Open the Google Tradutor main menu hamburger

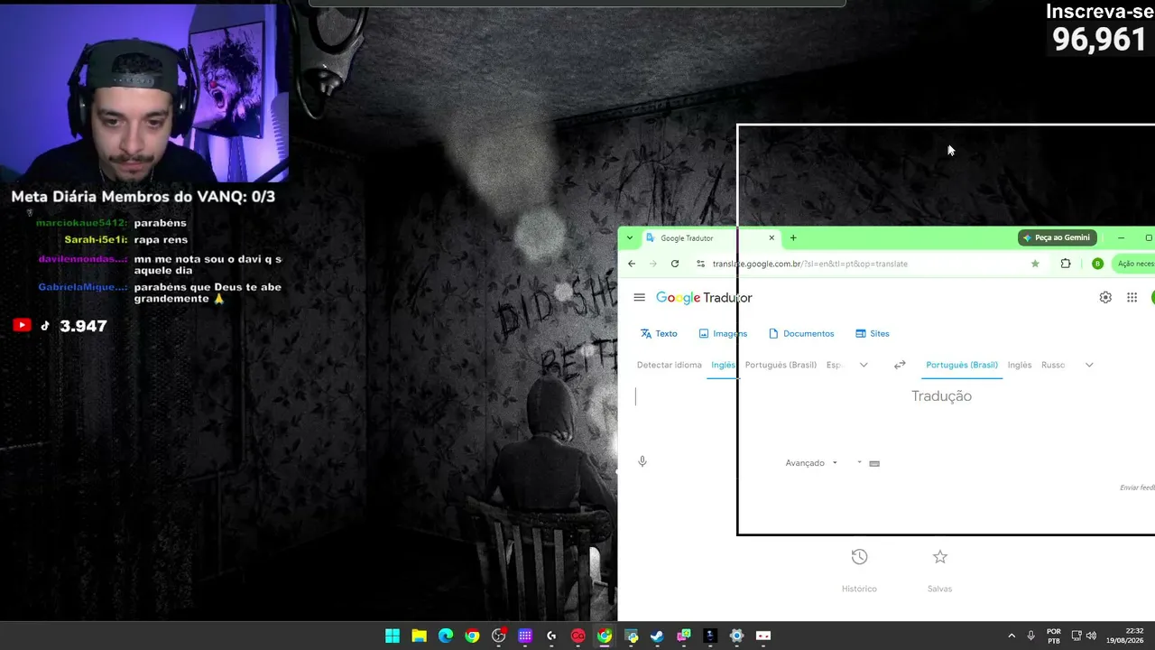639,298
